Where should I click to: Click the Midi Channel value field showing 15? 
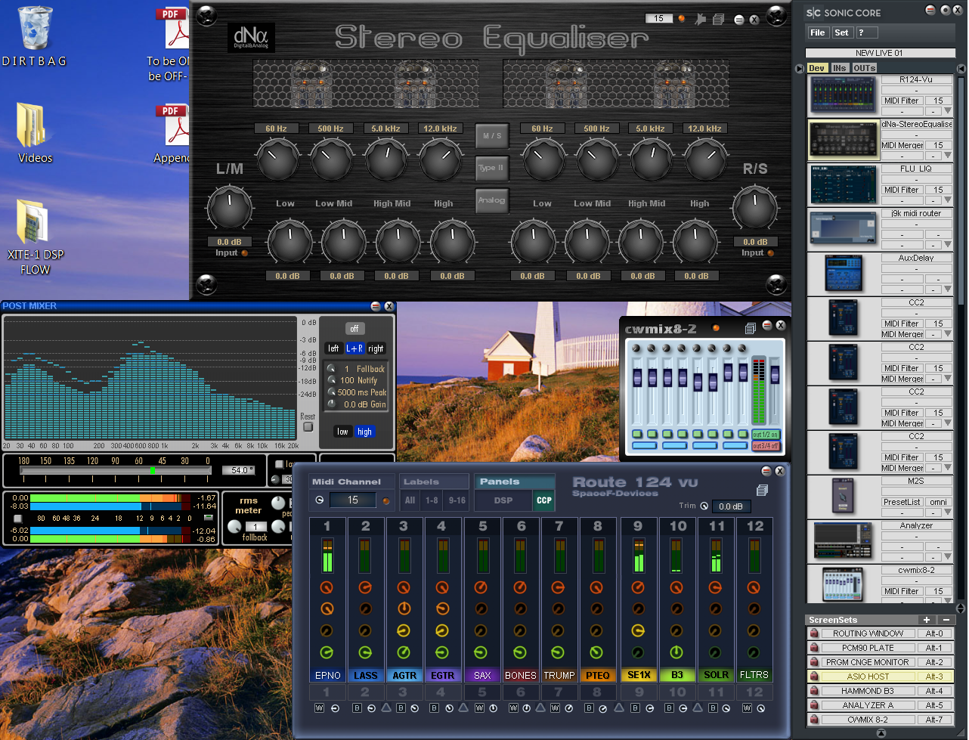tap(352, 500)
